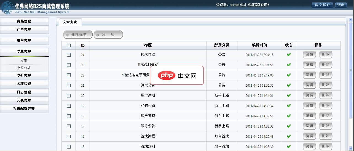Expand the 支付管理 sidebar menu
The height and width of the screenshot is (151, 354).
click(24, 76)
